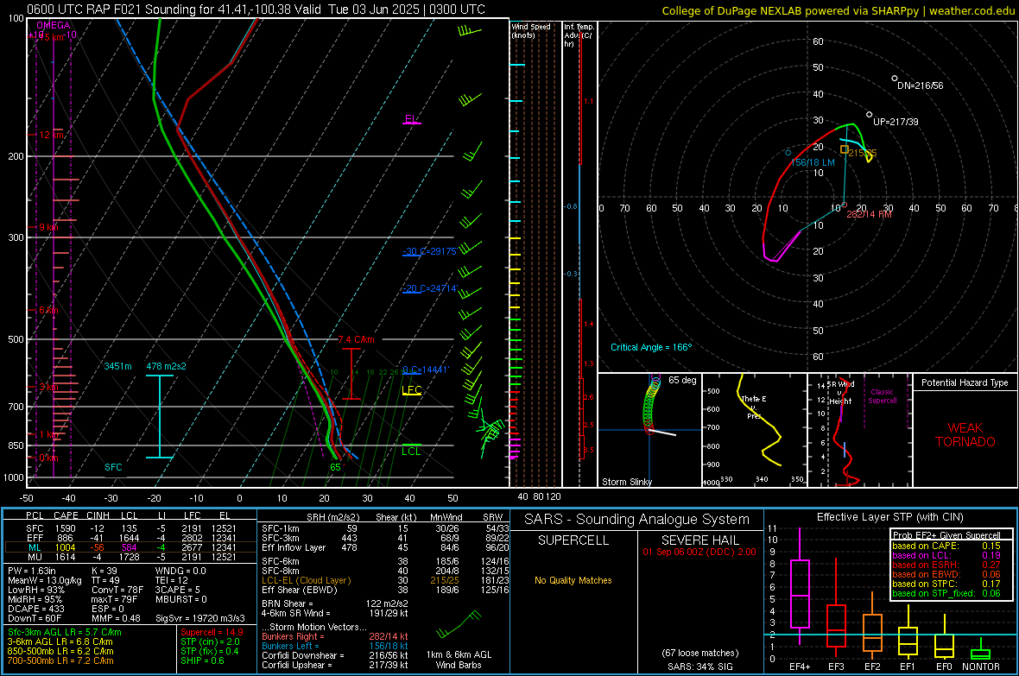Select the -20 C=24714' height label

click(430, 288)
